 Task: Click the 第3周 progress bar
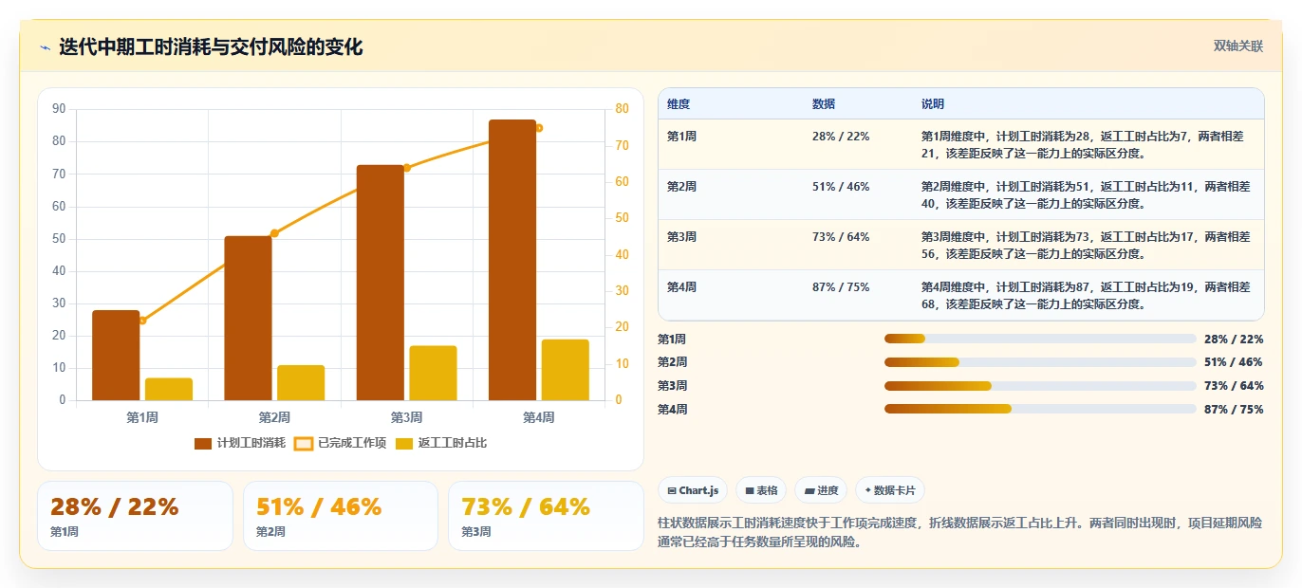click(x=1040, y=386)
